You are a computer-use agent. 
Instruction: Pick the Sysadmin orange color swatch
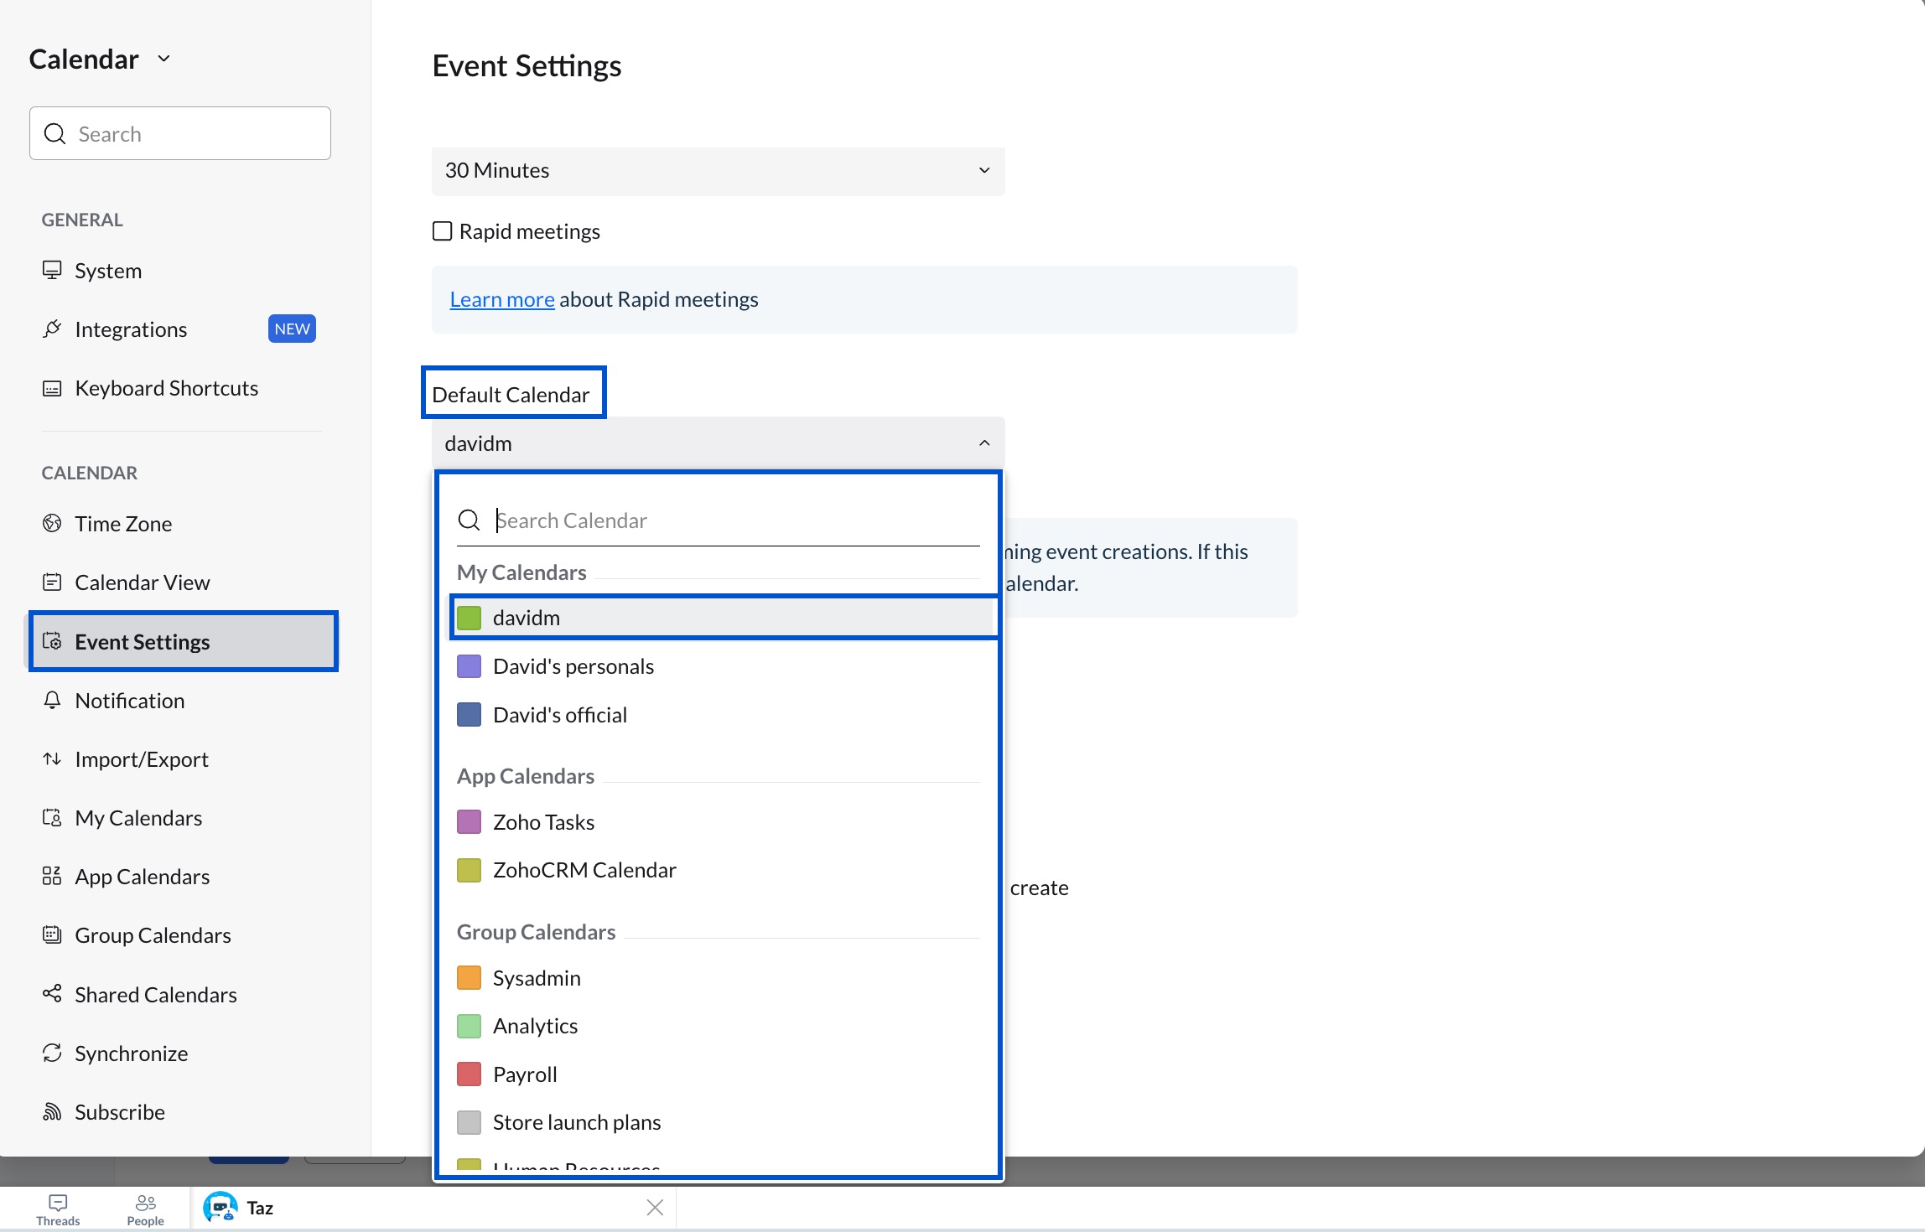(x=469, y=977)
